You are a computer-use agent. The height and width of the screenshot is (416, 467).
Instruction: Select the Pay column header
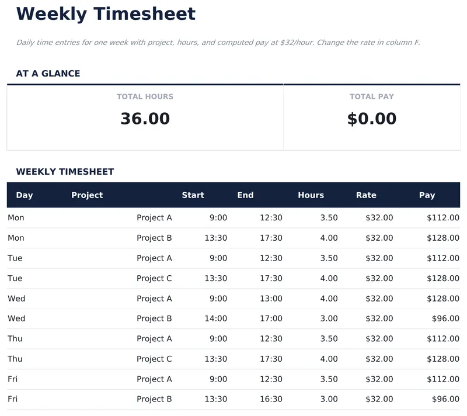pos(427,195)
